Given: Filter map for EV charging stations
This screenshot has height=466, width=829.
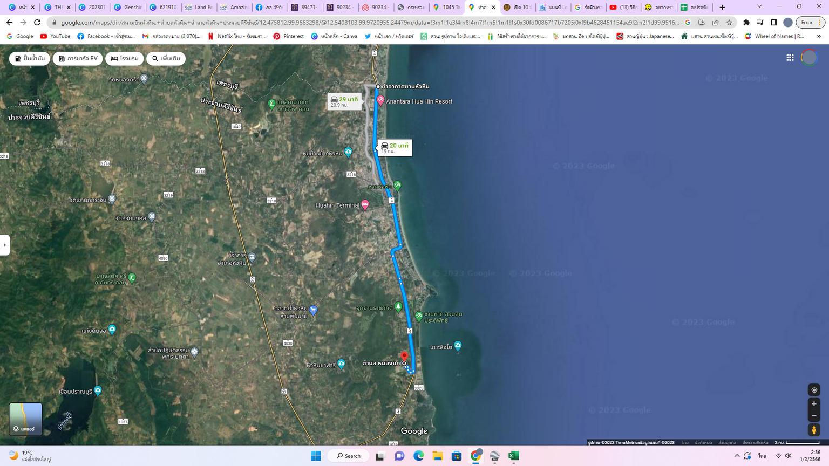Looking at the screenshot, I should (78, 58).
